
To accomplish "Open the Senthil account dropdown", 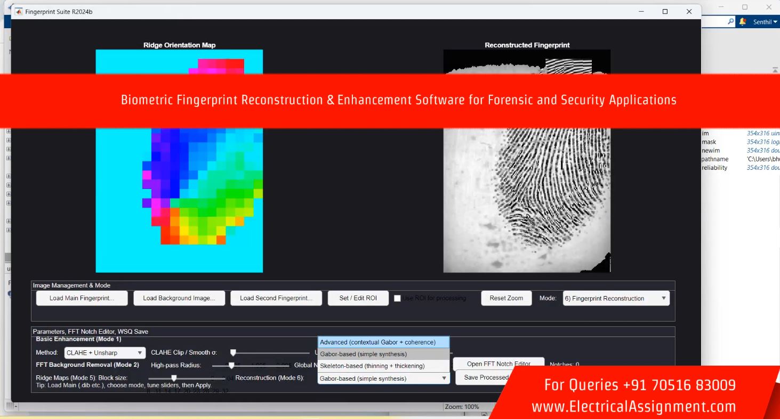I will [765, 22].
